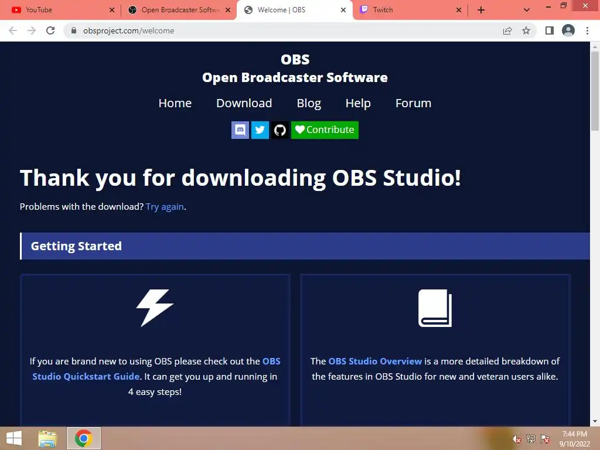Click the green Contribute button

325,130
